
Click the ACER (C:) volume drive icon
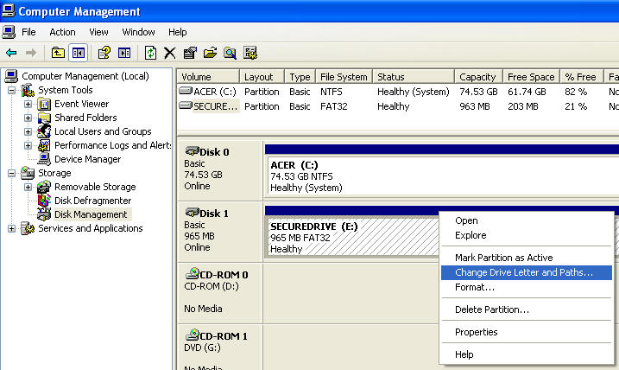coord(186,91)
